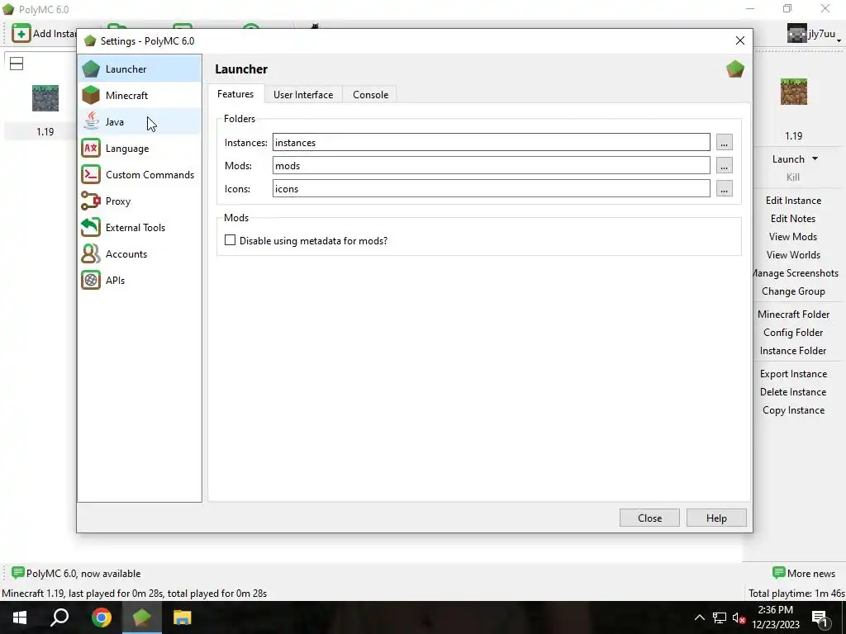Click the grass block instance icon in side panel
The width and height of the screenshot is (846, 634).
pos(794,92)
